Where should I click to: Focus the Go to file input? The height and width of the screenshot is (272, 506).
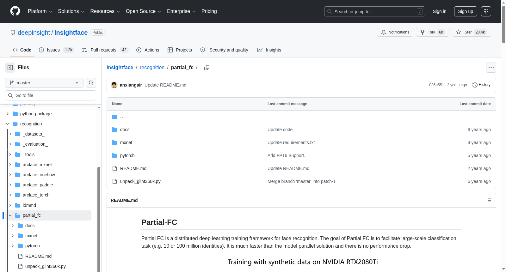(x=51, y=95)
